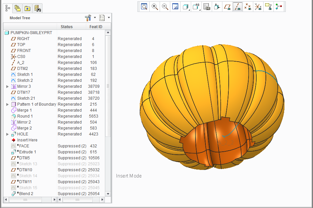This screenshot has width=313, height=208.
Task: Expand the Mirror 3 feature
Action: [7, 86]
